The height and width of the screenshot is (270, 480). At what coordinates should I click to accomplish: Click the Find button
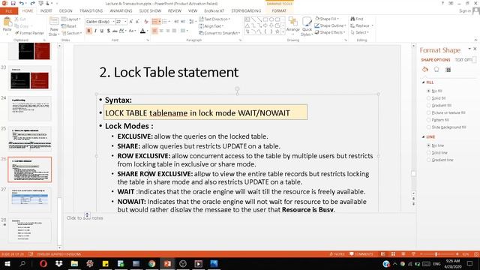[x=357, y=19]
